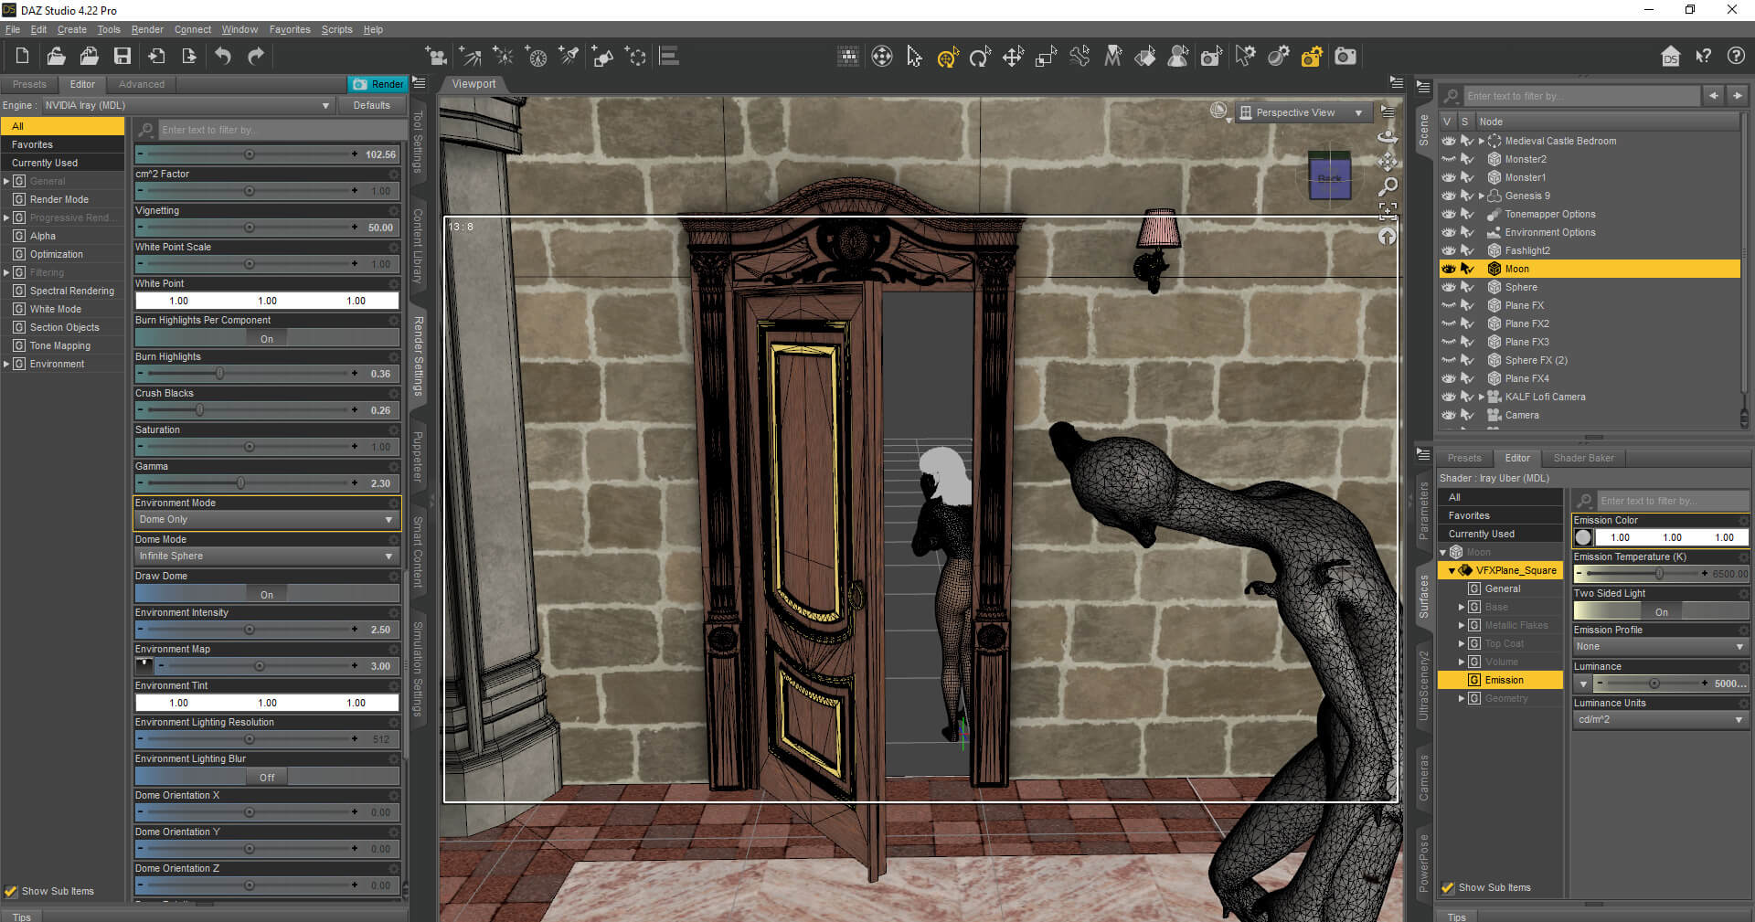Switch to the Shader Baker tab
This screenshot has width=1755, height=922.
(x=1583, y=458)
